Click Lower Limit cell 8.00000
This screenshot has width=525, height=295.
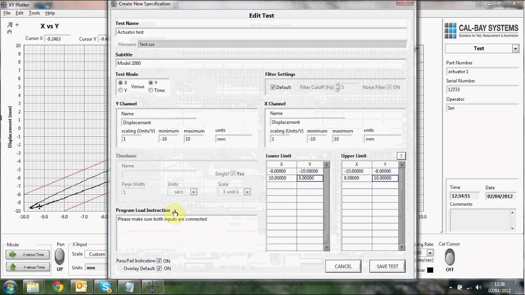pyautogui.click(x=310, y=178)
